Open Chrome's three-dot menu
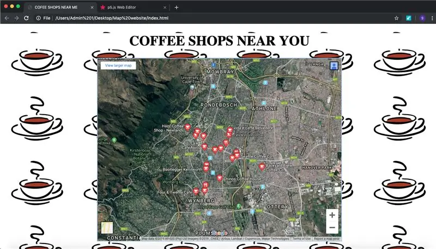 432,18
